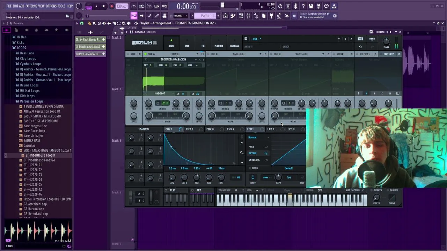Screen dimensions: 447x251
Task: Open OSC B WAVETABLE type dropdown
Action: pos(260,54)
